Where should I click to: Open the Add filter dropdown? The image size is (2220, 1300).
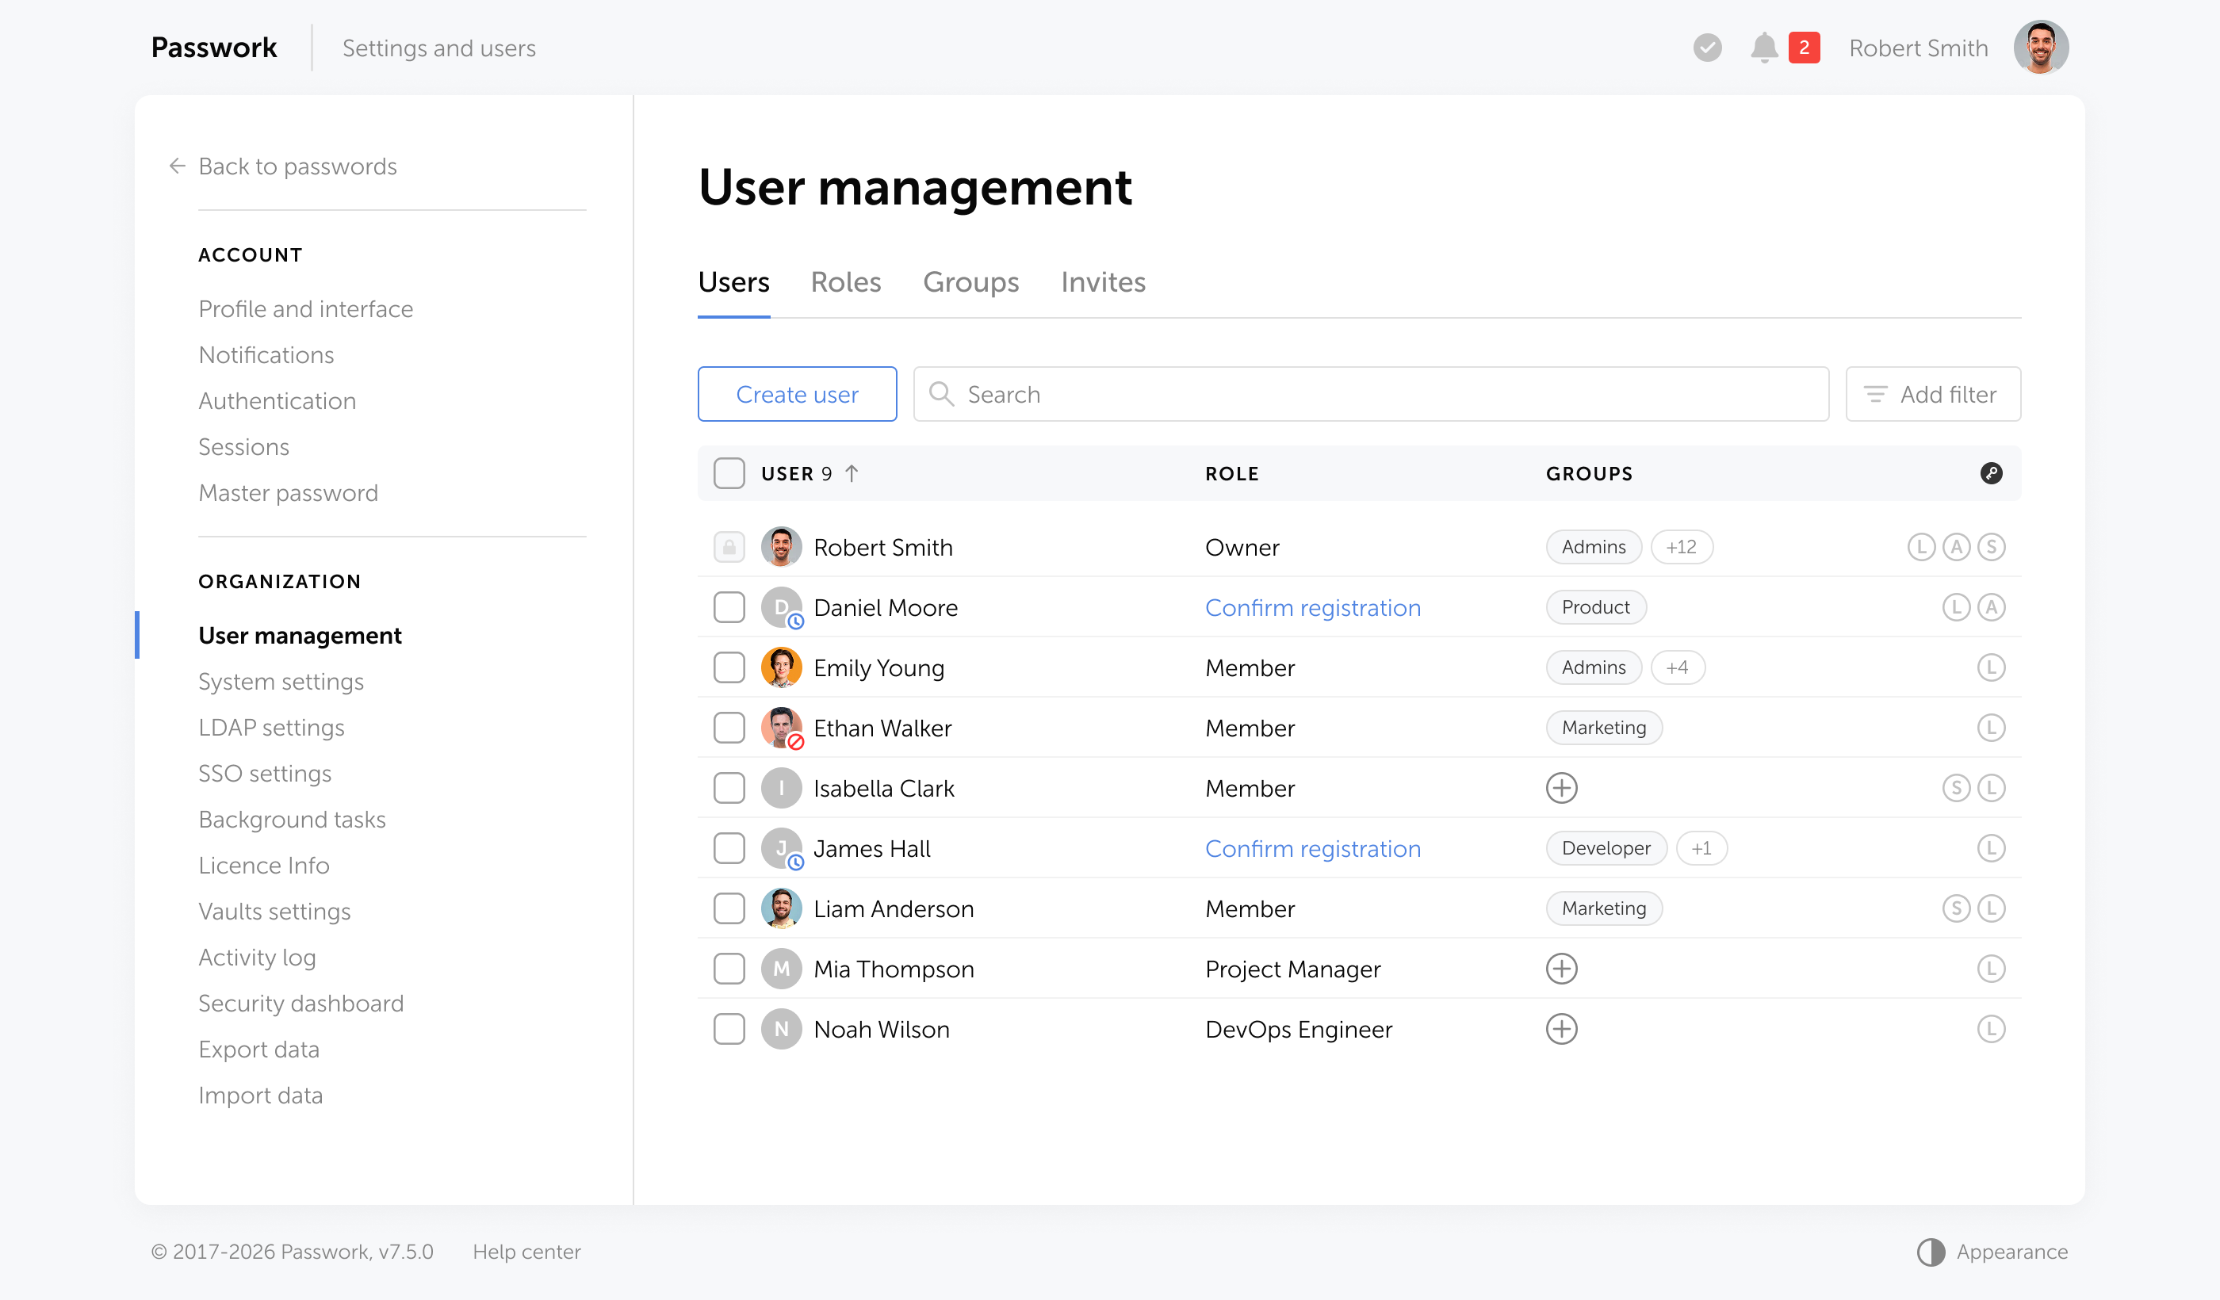point(1933,395)
